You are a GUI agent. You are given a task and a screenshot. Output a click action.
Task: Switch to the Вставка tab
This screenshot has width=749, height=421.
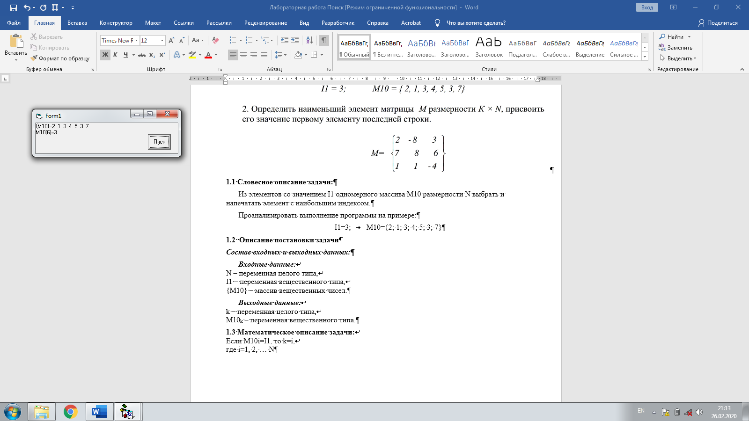click(x=77, y=23)
